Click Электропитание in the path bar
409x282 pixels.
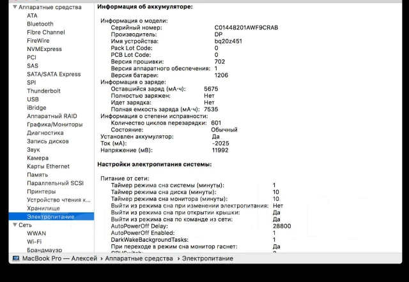click(x=208, y=258)
